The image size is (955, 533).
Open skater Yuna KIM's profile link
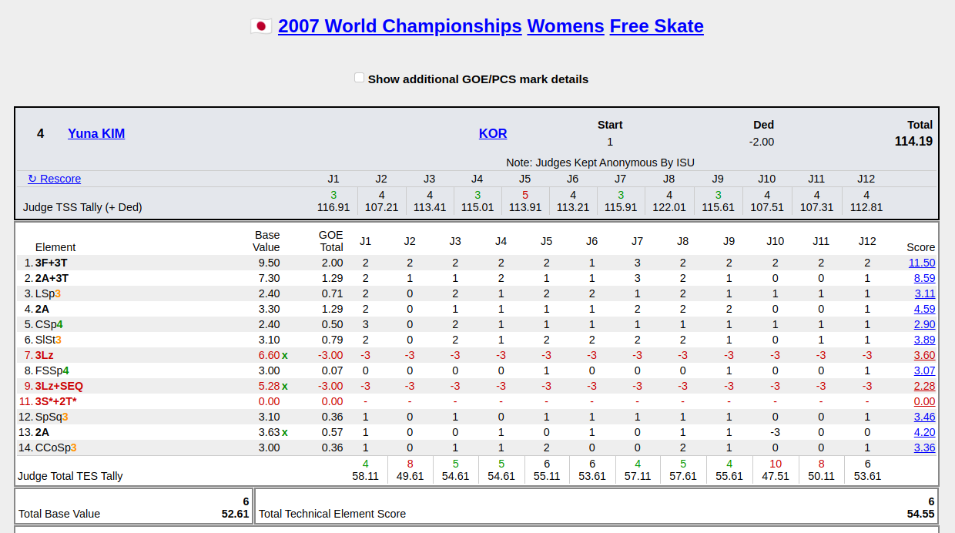96,133
